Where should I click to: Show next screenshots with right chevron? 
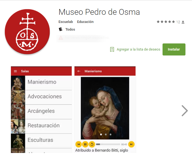pyautogui.click(x=185, y=111)
